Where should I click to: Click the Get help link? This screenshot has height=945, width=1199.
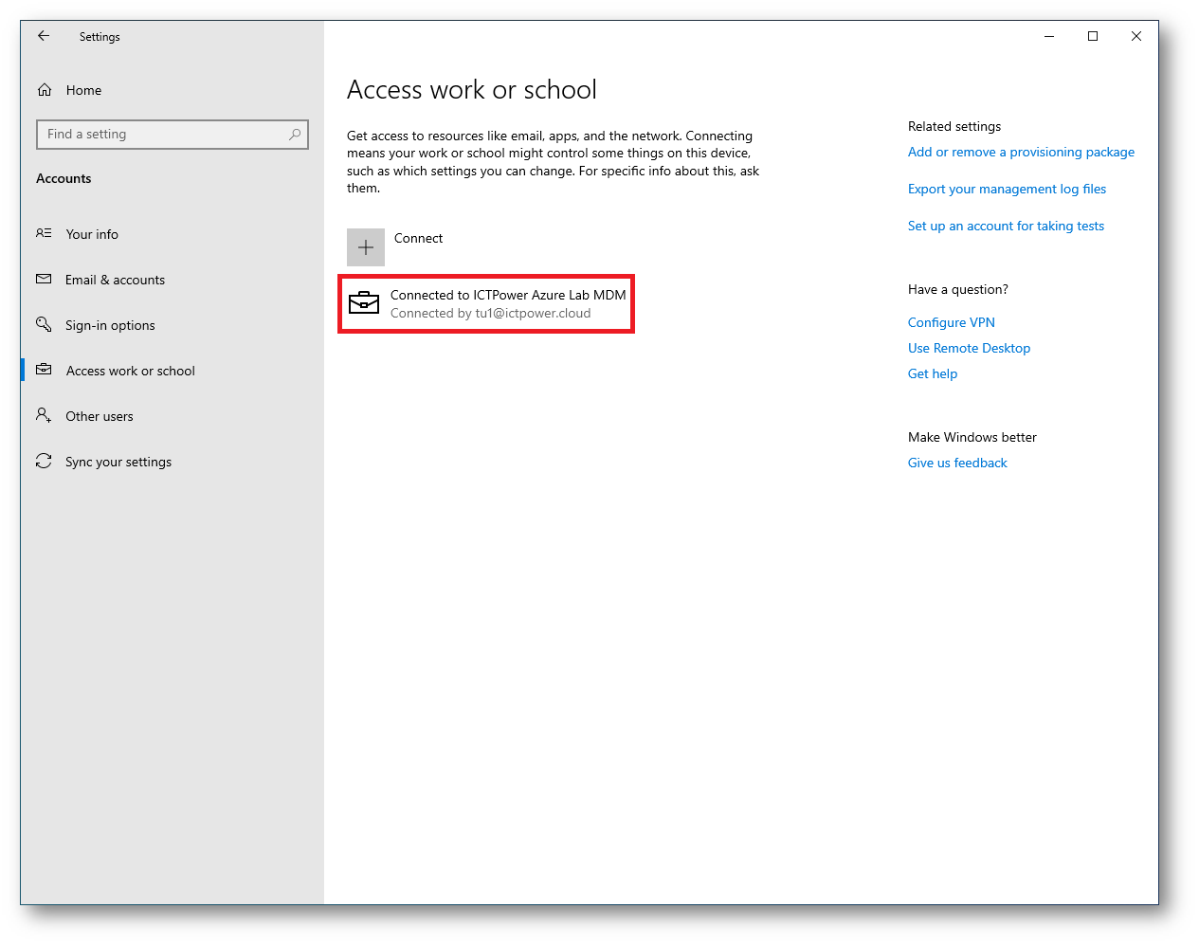[x=933, y=373]
